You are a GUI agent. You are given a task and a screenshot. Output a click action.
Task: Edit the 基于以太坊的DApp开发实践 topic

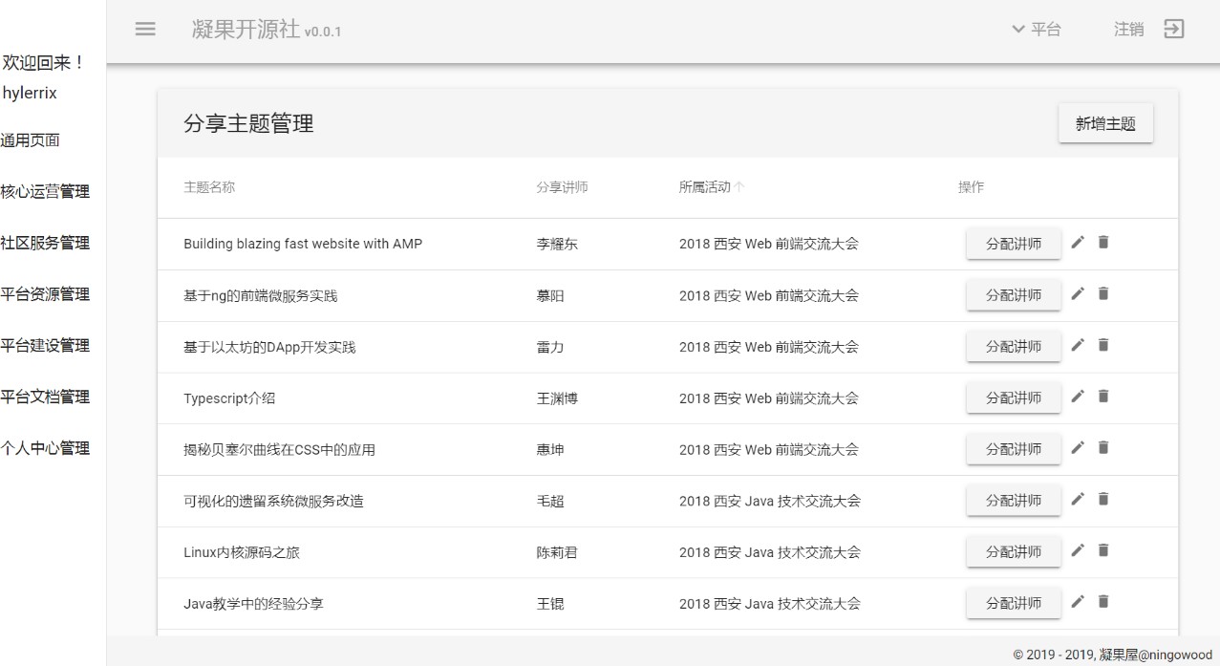pyautogui.click(x=1078, y=345)
